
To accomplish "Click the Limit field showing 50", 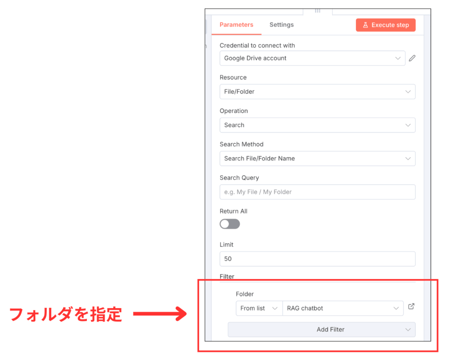I will click(317, 259).
